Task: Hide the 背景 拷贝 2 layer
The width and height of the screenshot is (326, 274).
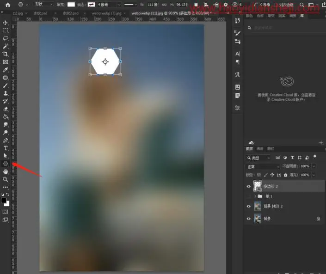Action: (x=248, y=206)
